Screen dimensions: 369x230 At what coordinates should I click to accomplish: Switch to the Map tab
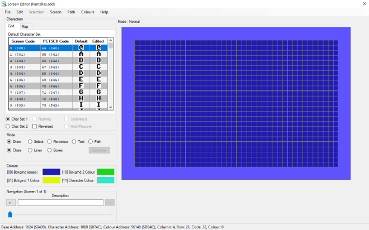pyautogui.click(x=25, y=26)
